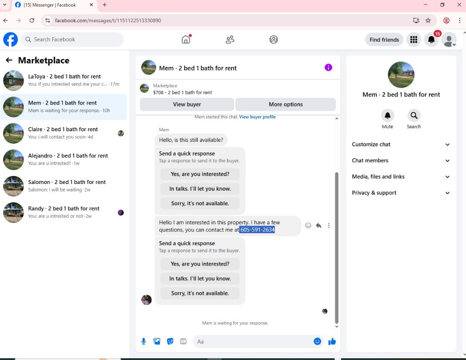The width and height of the screenshot is (466, 360).
Task: Open the Groups icon in top navigation
Action: [273, 39]
